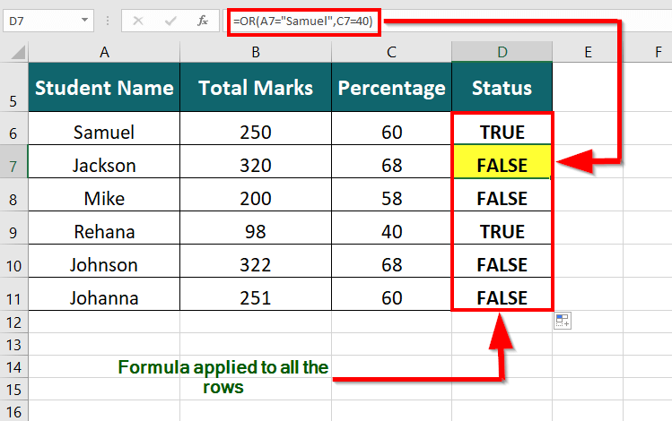Select row 6 header
Viewport: 672px width, 421px height.
coord(13,129)
